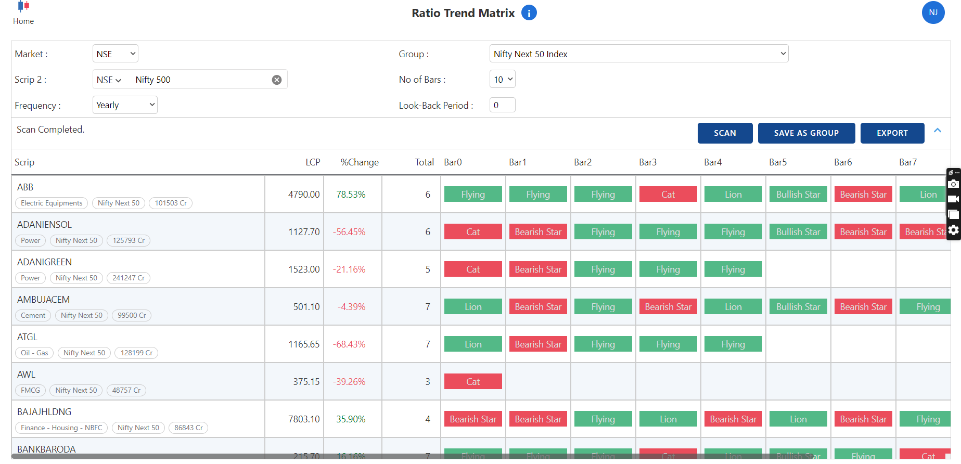Click 101503 Cr tag on ABB
Viewport: 961px width, 464px height.
tap(171, 203)
